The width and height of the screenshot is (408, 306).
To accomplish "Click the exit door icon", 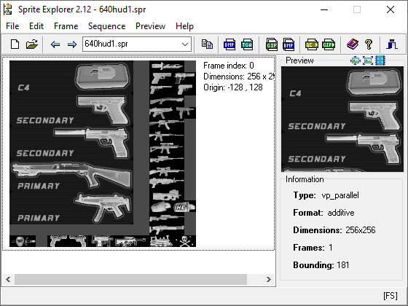I will coord(392,44).
